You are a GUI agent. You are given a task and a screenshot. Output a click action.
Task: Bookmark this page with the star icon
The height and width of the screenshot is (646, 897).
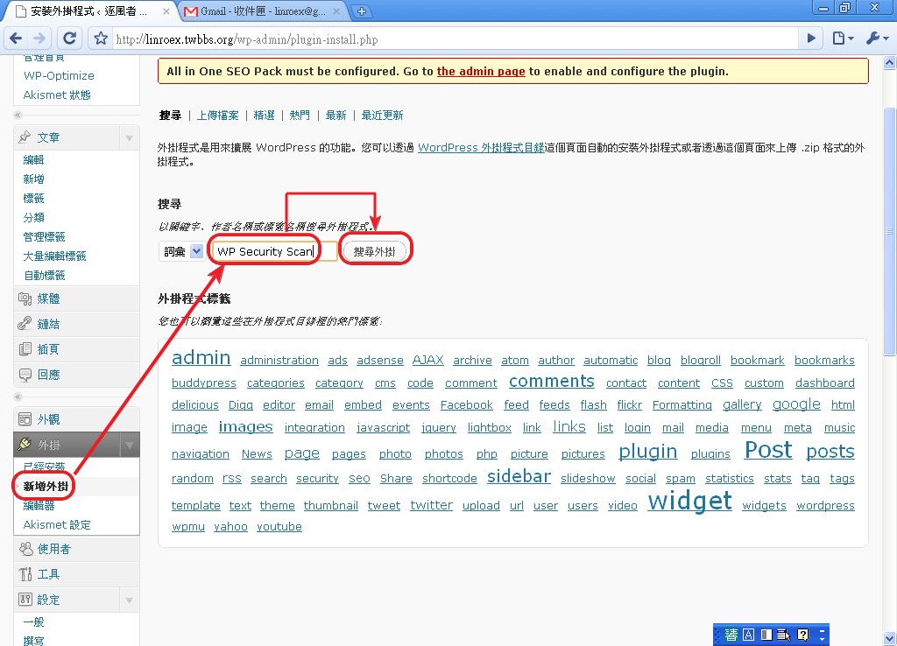click(x=101, y=39)
